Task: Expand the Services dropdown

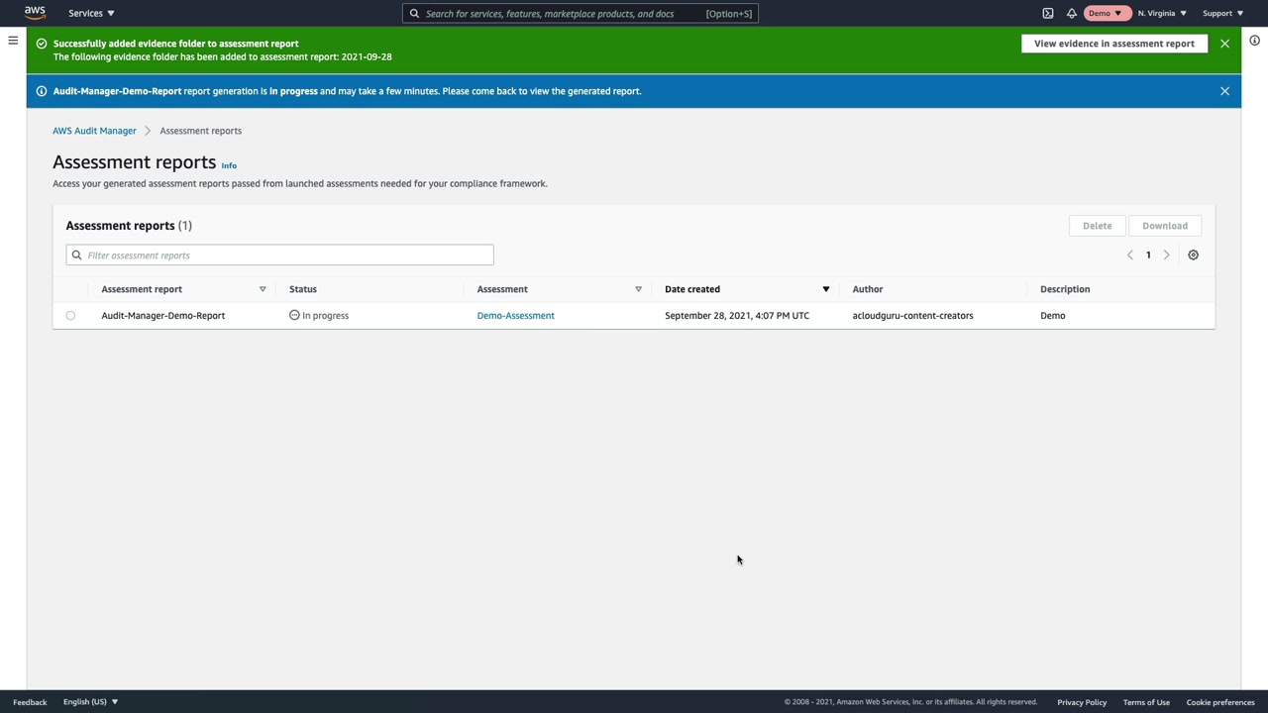Action: pyautogui.click(x=91, y=13)
